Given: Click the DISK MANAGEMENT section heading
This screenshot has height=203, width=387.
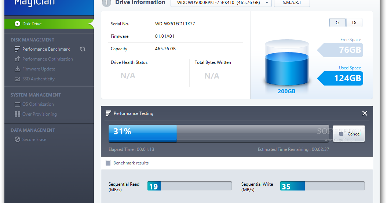Looking at the screenshot, I should coord(32,40).
